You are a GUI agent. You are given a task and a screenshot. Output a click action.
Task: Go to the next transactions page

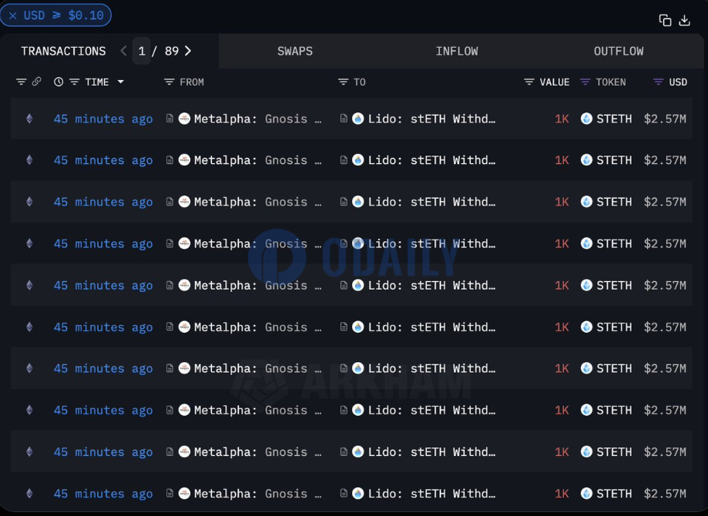point(188,51)
